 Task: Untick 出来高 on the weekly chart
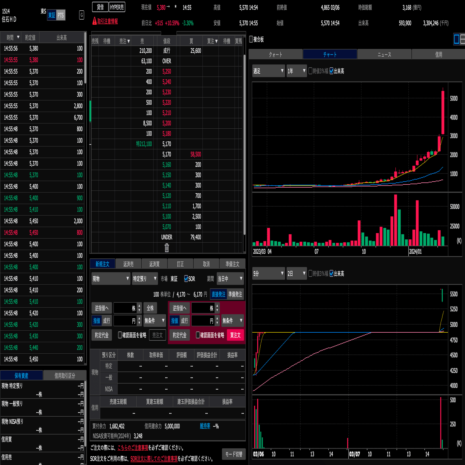pyautogui.click(x=331, y=71)
